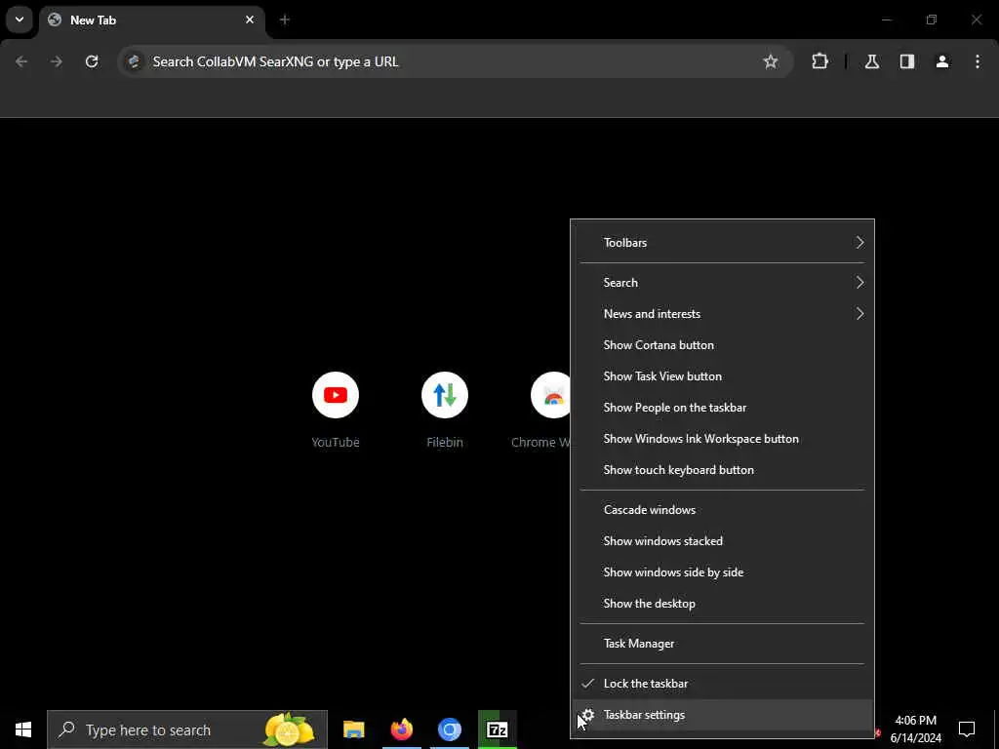Open the YouTube shortcut tile
The width and height of the screenshot is (999, 749).
pos(336,411)
